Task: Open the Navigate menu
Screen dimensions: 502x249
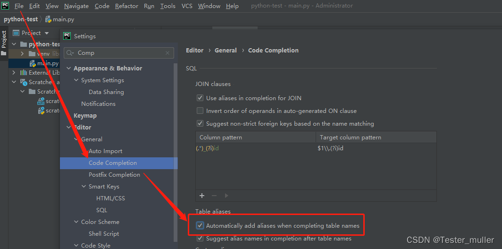Action: point(76,6)
